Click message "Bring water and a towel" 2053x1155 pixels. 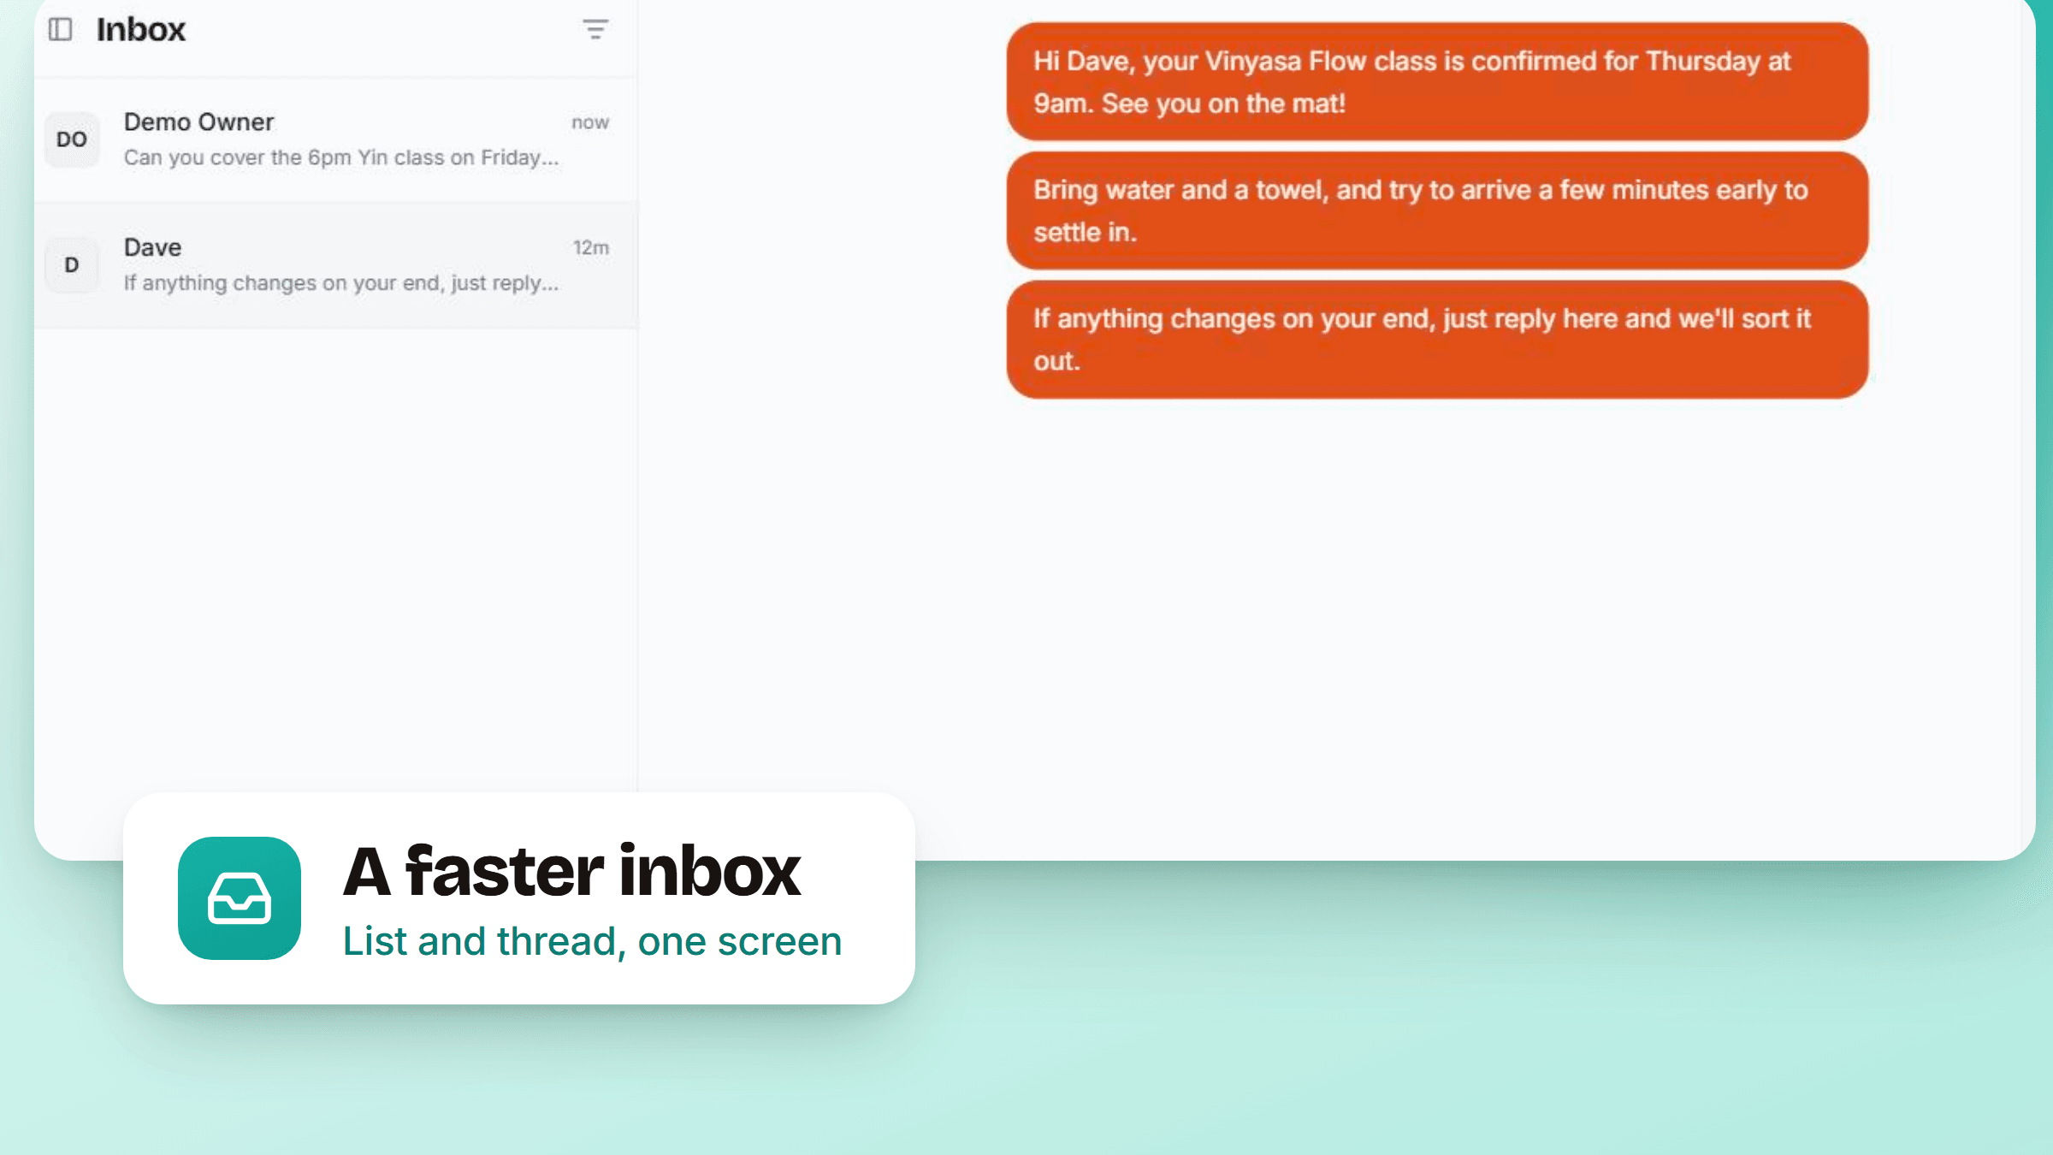click(1437, 210)
